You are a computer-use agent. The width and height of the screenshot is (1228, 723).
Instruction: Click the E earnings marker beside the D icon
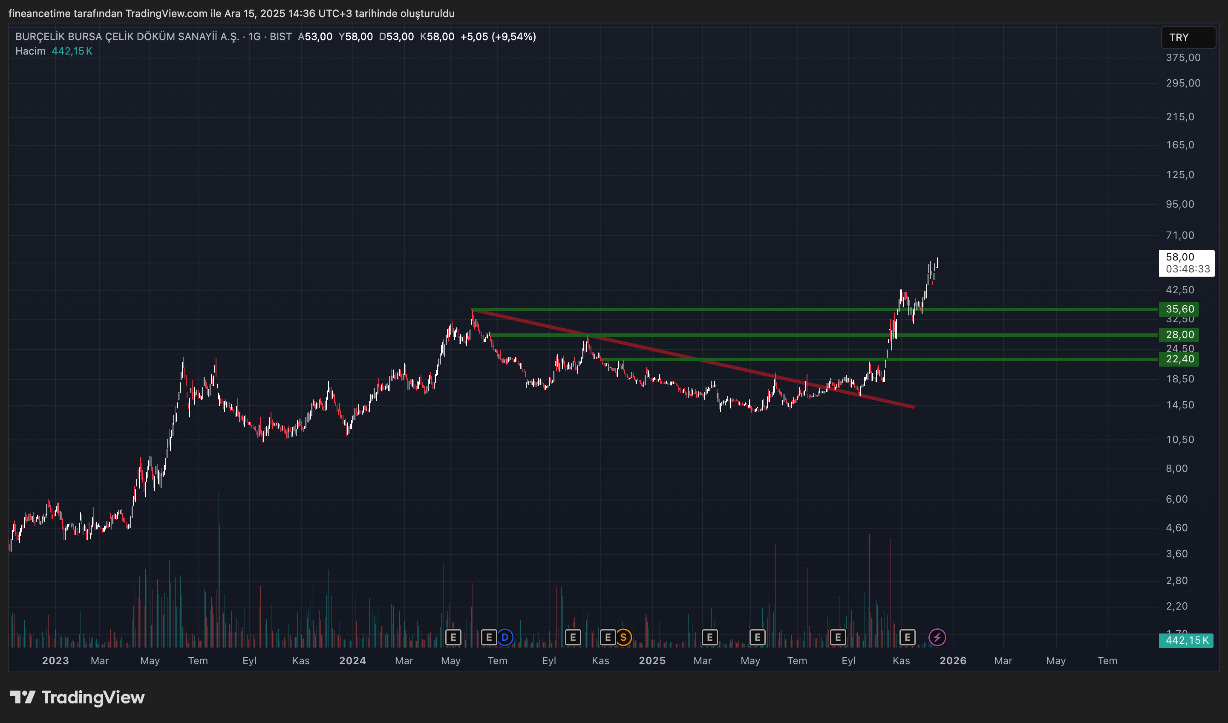pyautogui.click(x=489, y=637)
